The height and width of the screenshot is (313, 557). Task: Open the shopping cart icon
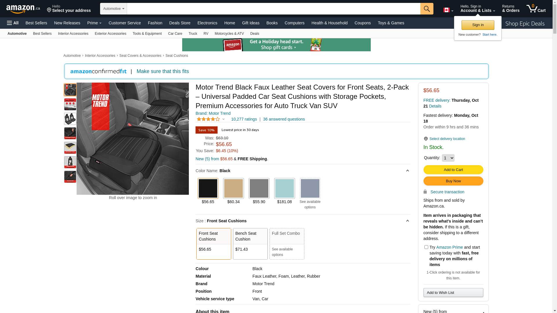(x=536, y=9)
